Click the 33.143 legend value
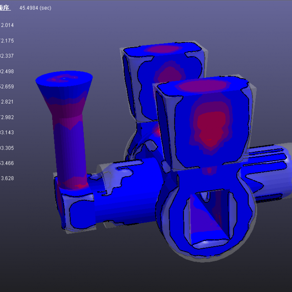This screenshot has height=292, width=292. tap(7, 132)
